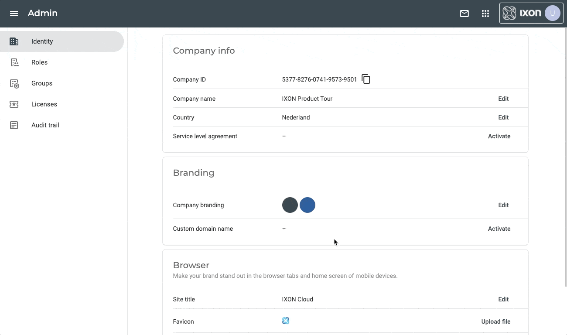Copy the Company ID to clipboard
The image size is (567, 335).
(366, 79)
